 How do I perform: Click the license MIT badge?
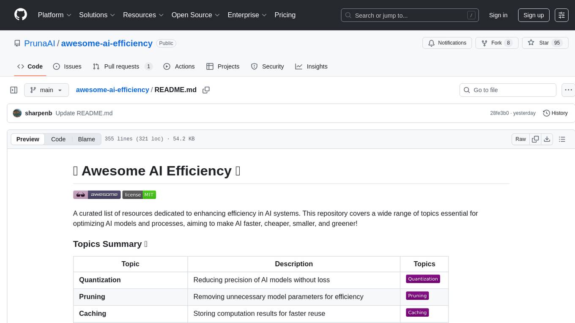[139, 194]
